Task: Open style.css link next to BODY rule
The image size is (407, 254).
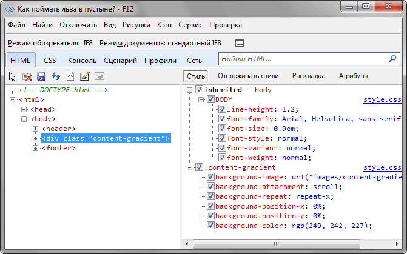Action: pyautogui.click(x=382, y=99)
